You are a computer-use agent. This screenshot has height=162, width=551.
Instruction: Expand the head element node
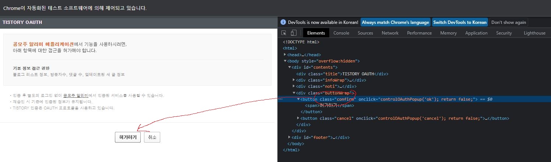(x=285, y=54)
